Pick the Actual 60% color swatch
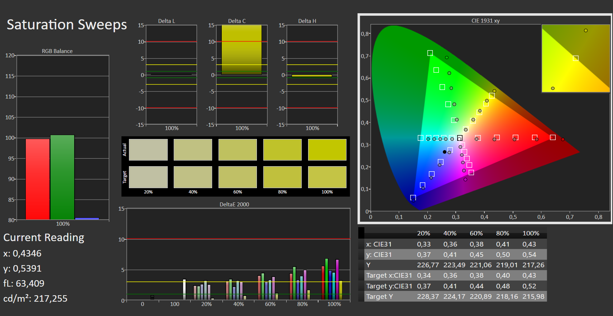The image size is (613, 316). 238,150
